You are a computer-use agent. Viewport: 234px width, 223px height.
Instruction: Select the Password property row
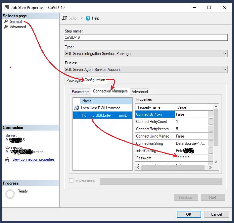pos(155,158)
